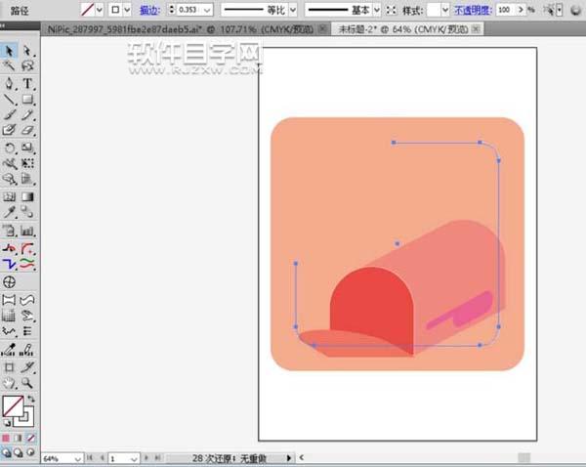Click the stroke weight value field

186,9
